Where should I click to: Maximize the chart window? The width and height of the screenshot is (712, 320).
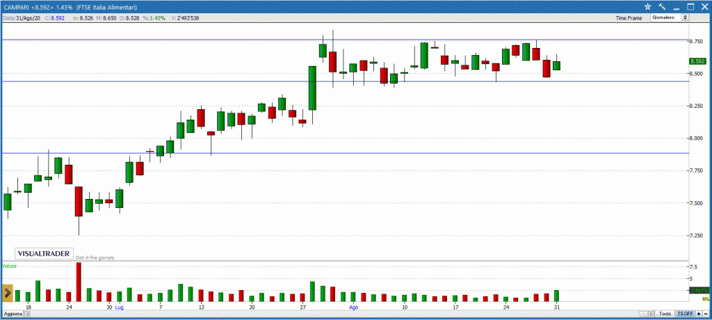[x=690, y=6]
